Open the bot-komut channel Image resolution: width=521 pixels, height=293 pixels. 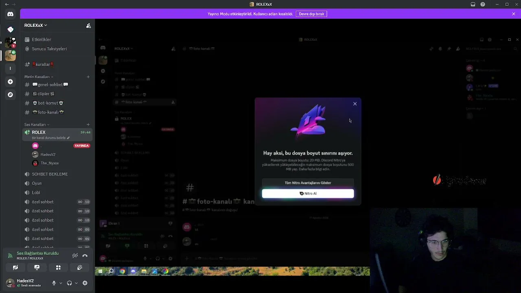pos(57,103)
